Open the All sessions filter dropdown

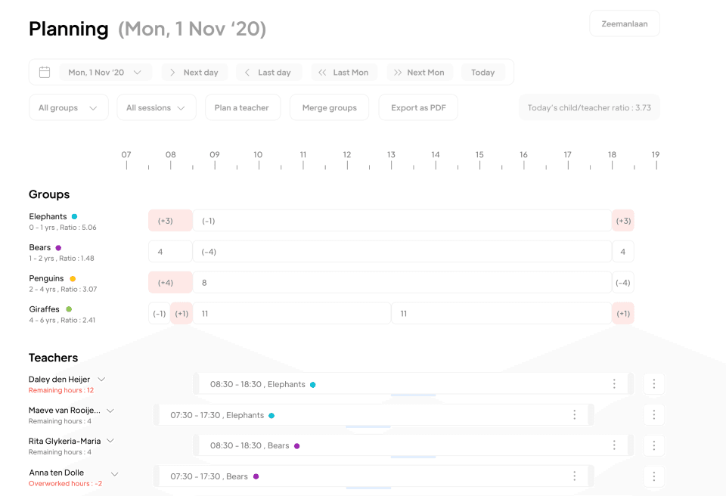pyautogui.click(x=157, y=107)
